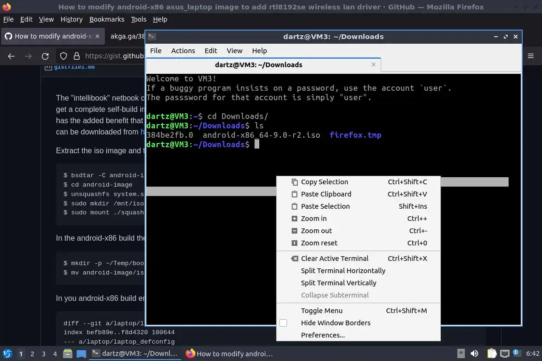Click 'android-x86_64-9.0-r2.iso' in the terminal output

pyautogui.click(x=261, y=135)
